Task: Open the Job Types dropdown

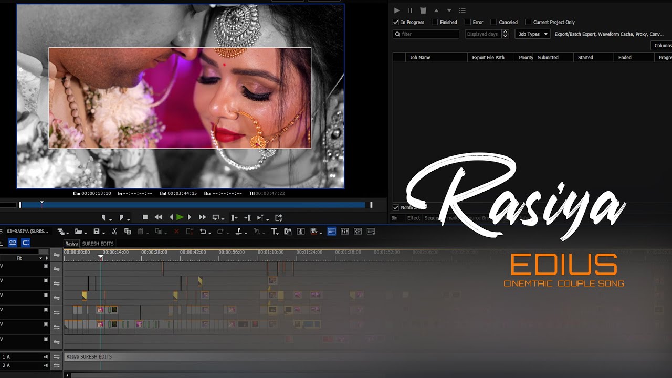Action: [x=532, y=34]
